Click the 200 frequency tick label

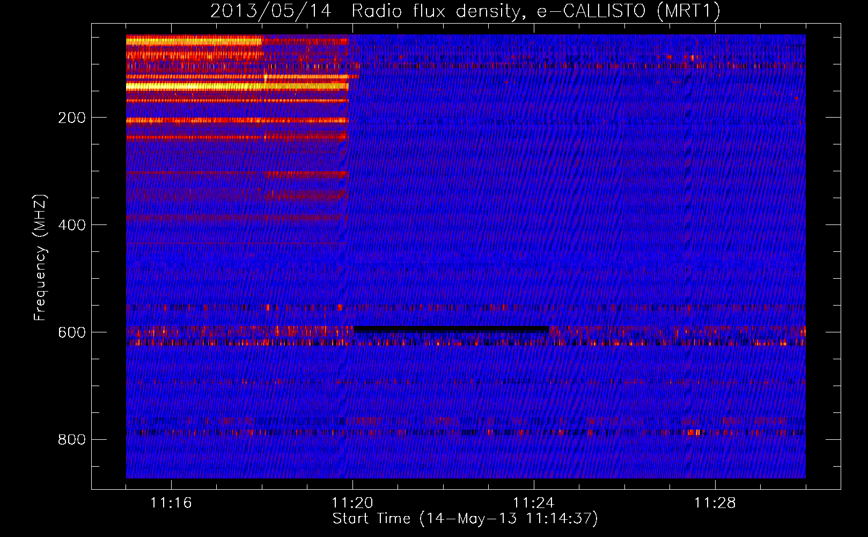(72, 118)
